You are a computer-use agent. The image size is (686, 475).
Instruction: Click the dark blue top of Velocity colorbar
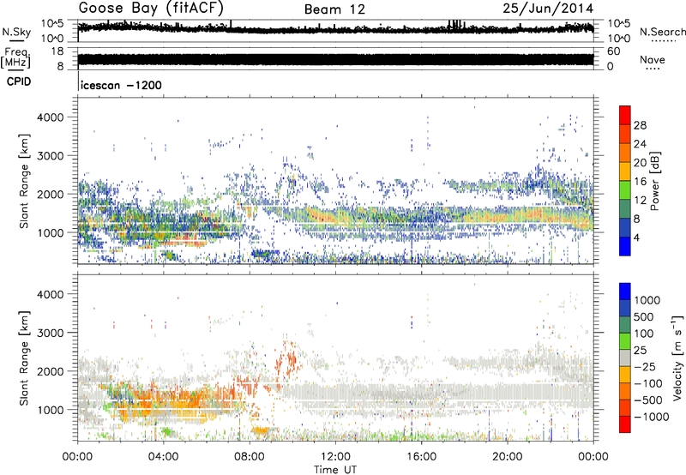point(625,292)
